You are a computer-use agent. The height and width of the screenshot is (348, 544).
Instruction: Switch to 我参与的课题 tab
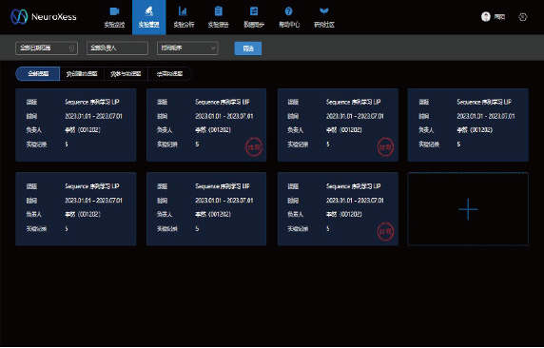[126, 73]
